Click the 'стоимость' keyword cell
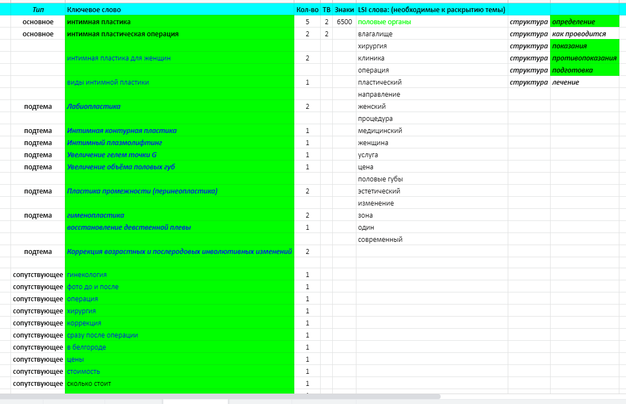 point(179,372)
